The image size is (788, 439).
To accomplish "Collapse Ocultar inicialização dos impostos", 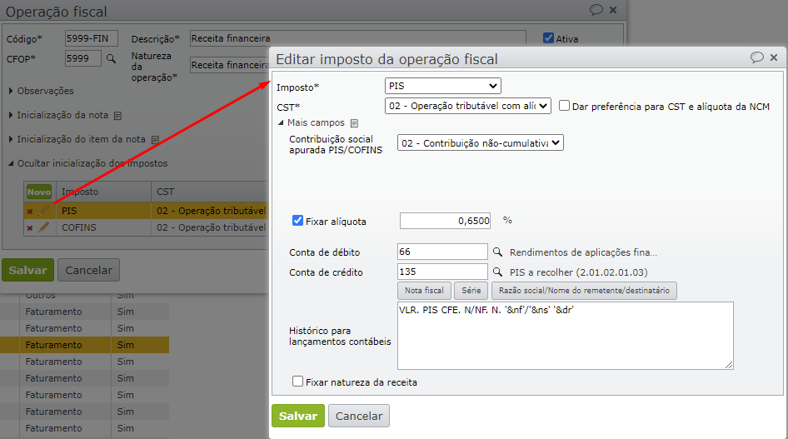I will tap(11, 163).
